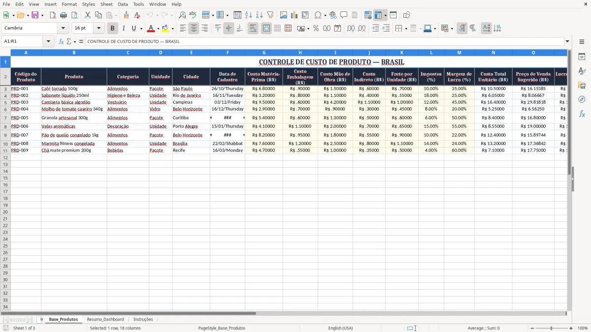Print the spreadsheet with the printer icon
591x332 pixels.
[x=64, y=15]
